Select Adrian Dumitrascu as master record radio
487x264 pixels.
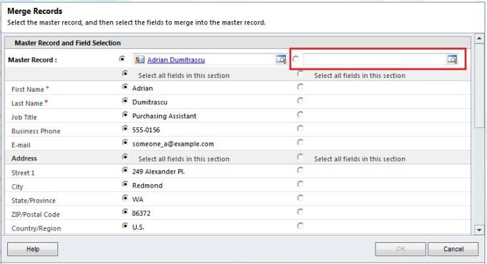click(122, 59)
